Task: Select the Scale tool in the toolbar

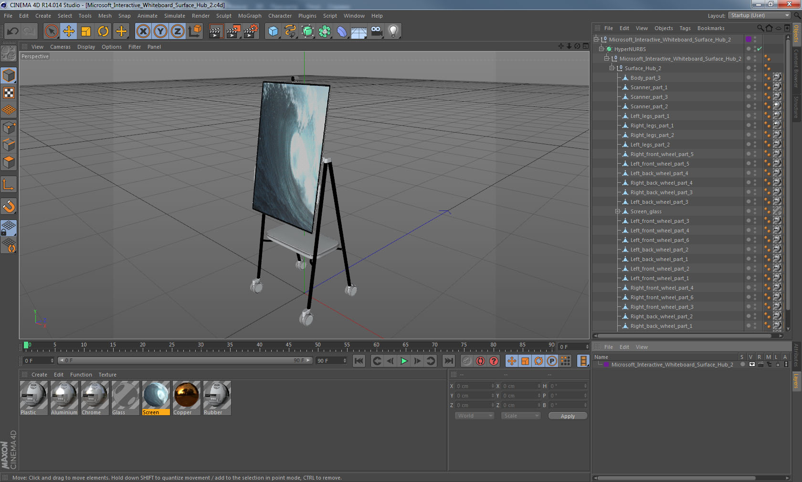Action: (x=86, y=31)
